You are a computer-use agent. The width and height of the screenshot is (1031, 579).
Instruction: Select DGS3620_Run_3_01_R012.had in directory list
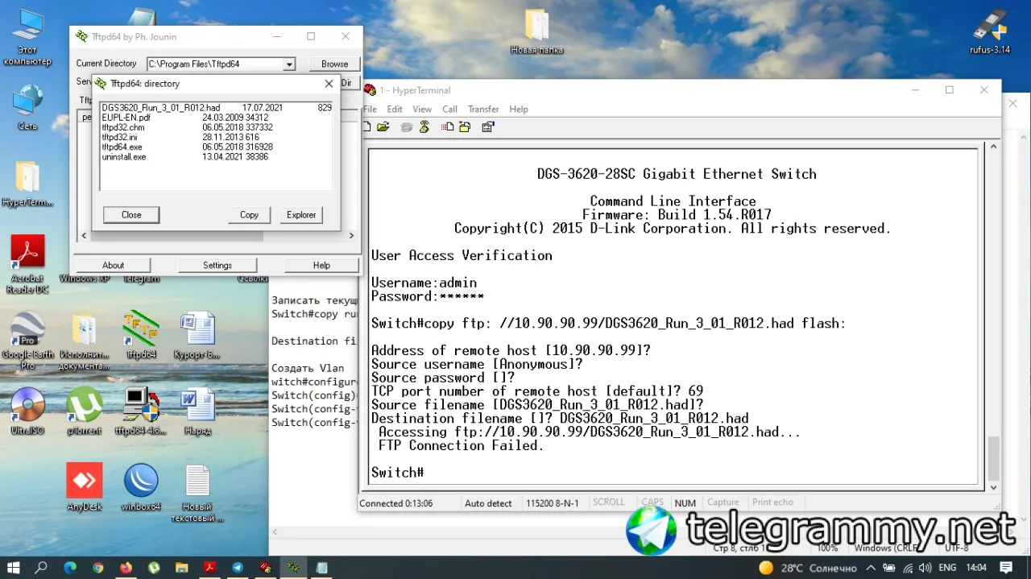click(216, 108)
